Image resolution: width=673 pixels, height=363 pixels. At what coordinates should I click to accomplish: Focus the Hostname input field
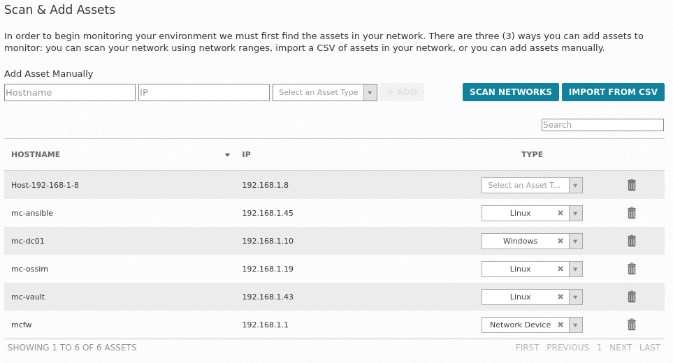point(70,92)
